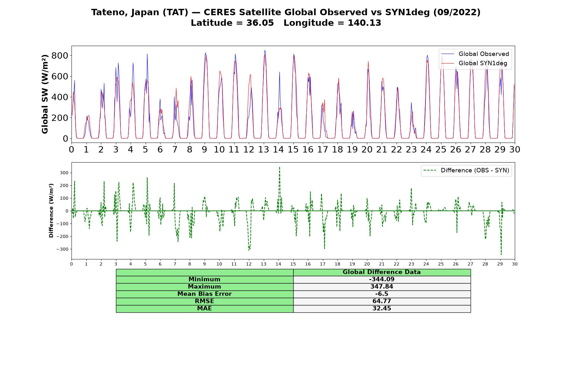Select the red line sample in legend

pos(448,63)
